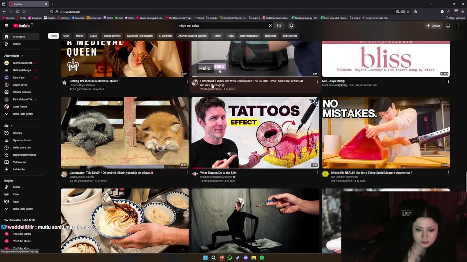This screenshot has height=262, width=467.
Task: Open Spotify from the taskbar
Action: tap(262, 258)
